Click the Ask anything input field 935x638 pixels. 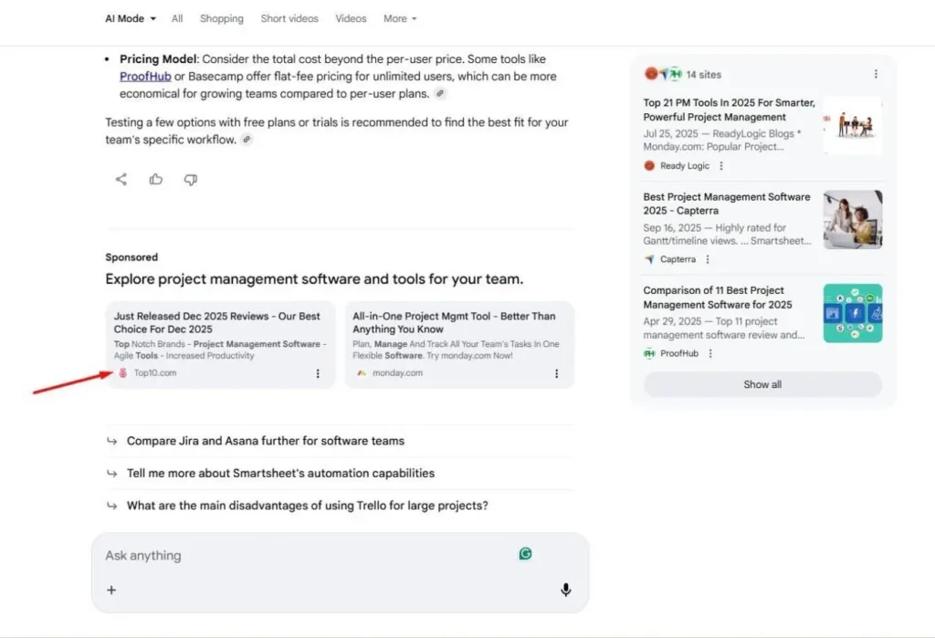[301, 555]
